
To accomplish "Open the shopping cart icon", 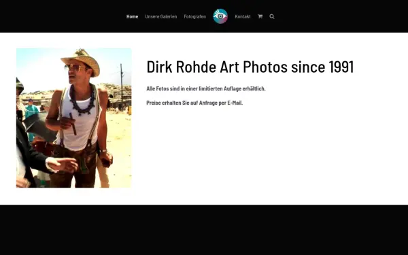I will click(x=260, y=16).
